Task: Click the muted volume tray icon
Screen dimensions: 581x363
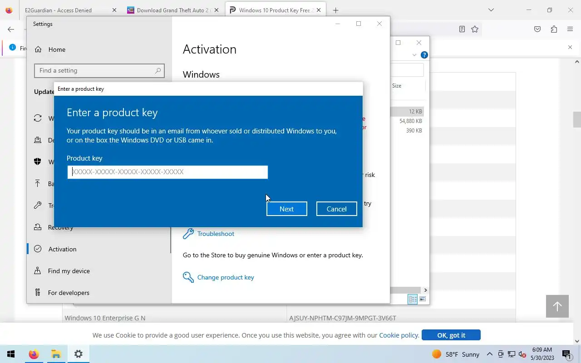Action: tap(522, 354)
